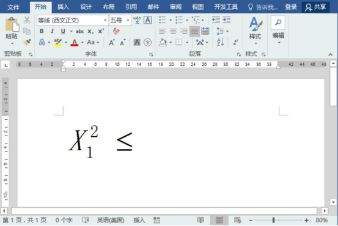Decrease paragraph indent
The image size is (338, 226).
(216, 20)
